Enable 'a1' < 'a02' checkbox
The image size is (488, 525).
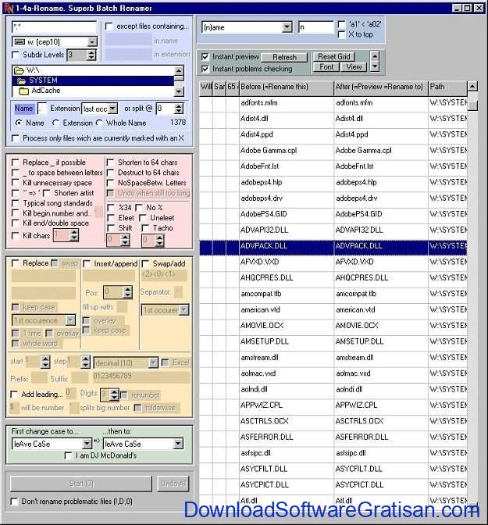(x=342, y=24)
